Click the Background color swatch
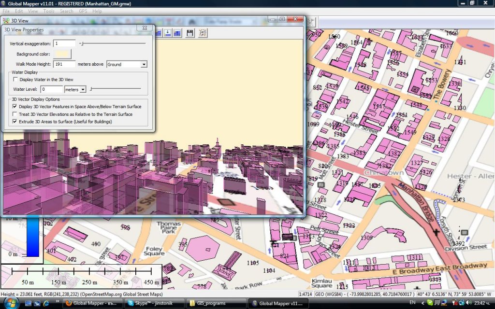 tap(62, 54)
